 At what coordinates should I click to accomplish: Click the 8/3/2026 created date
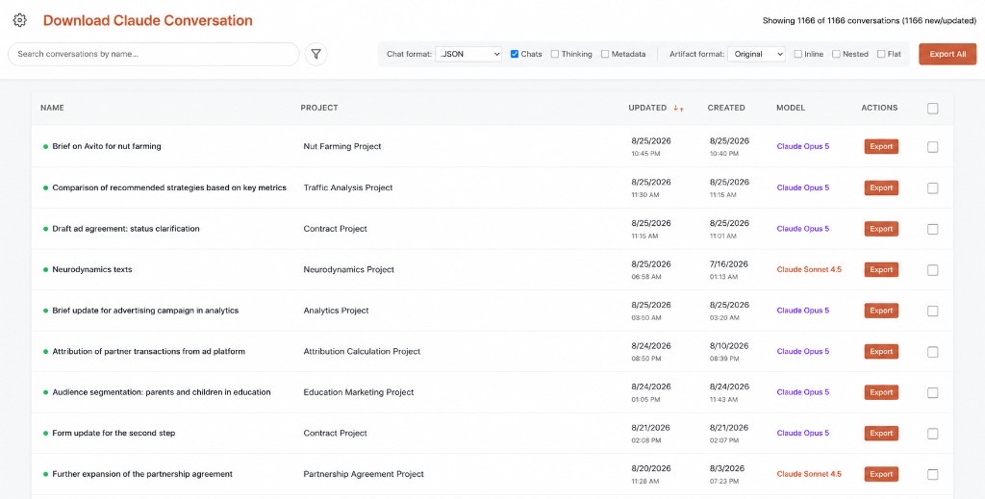pos(727,468)
